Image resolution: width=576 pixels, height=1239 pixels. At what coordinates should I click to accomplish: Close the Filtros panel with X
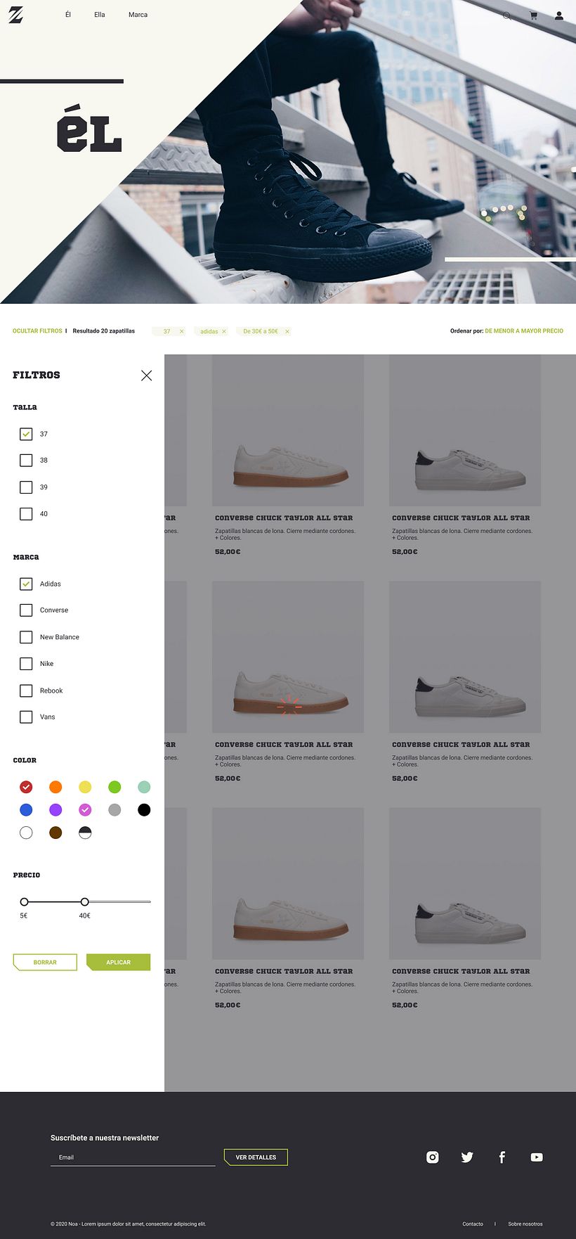point(146,375)
